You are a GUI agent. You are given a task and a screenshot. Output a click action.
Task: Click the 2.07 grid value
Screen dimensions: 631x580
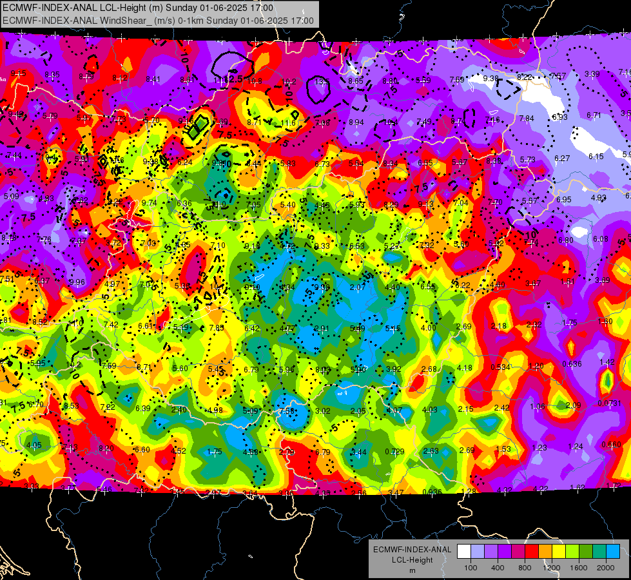(357, 287)
